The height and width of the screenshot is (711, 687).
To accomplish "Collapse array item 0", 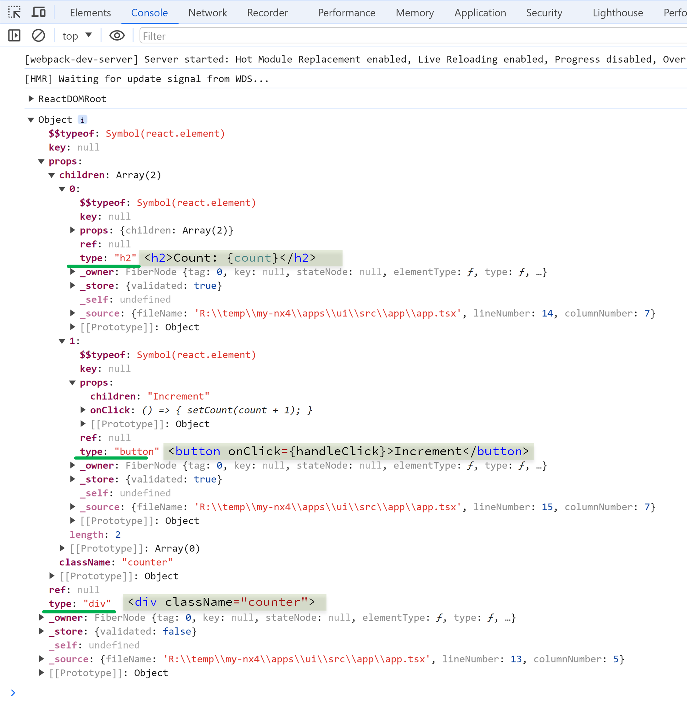I will [62, 189].
